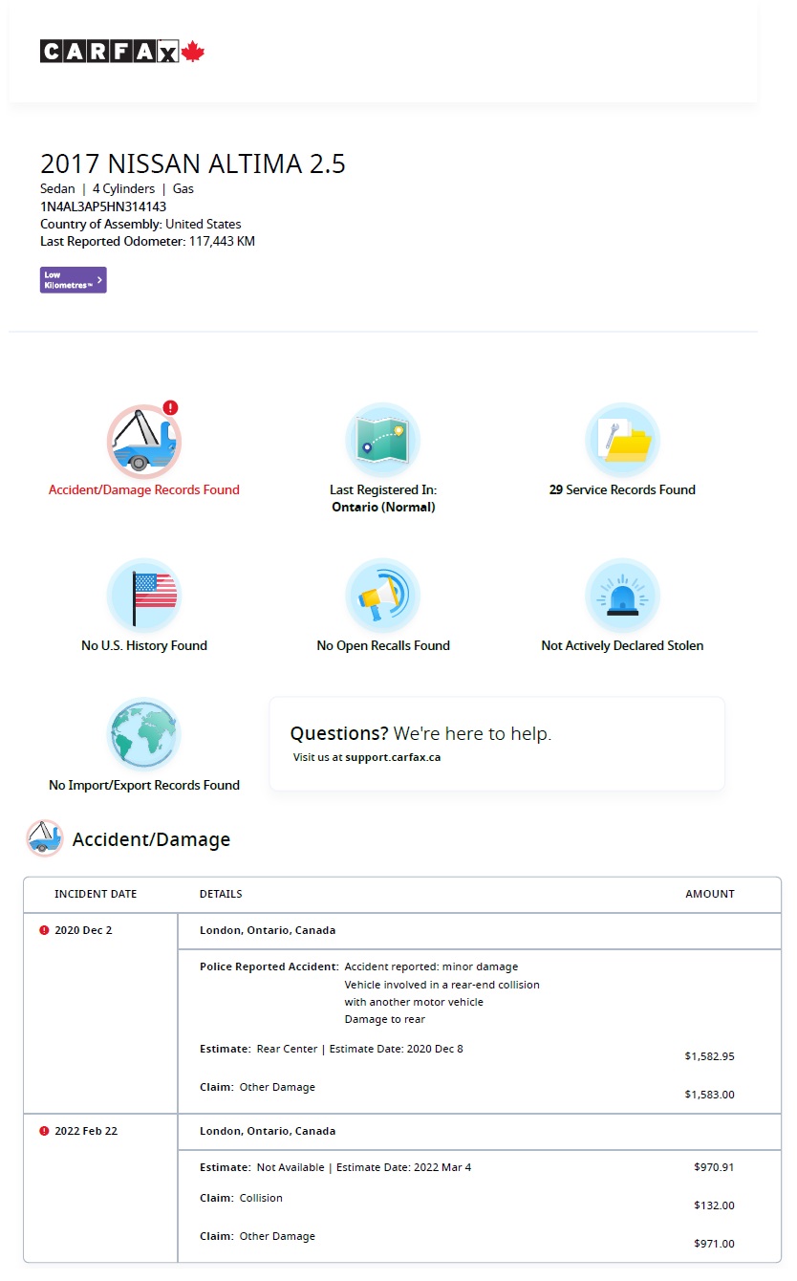This screenshot has width=797, height=1281.
Task: Select the Last Registered In Ontario text
Action: click(383, 498)
